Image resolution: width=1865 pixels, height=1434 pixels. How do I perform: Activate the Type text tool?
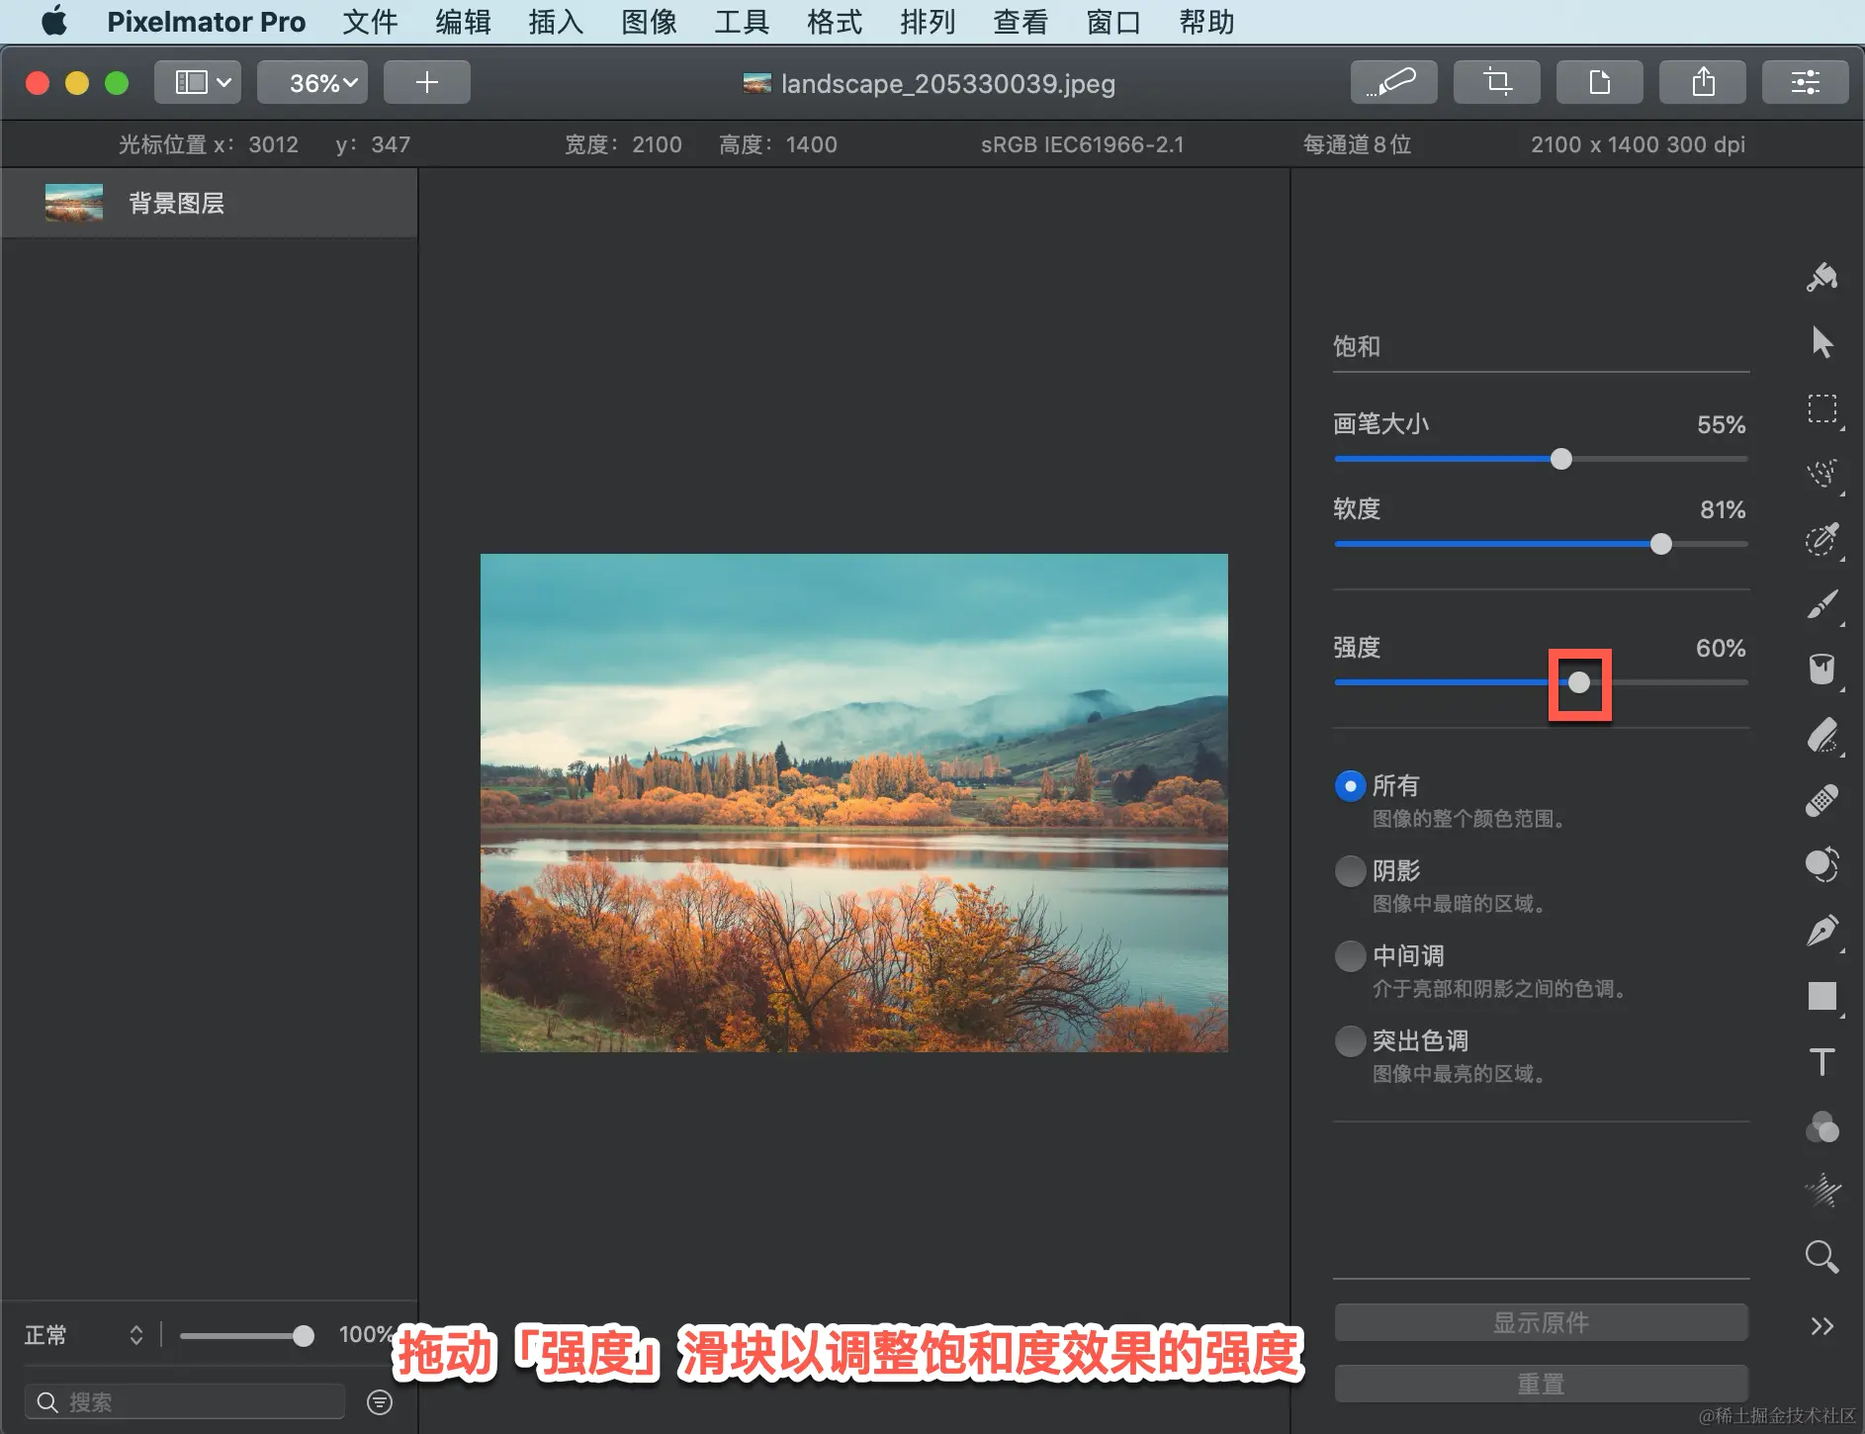pyautogui.click(x=1821, y=1061)
